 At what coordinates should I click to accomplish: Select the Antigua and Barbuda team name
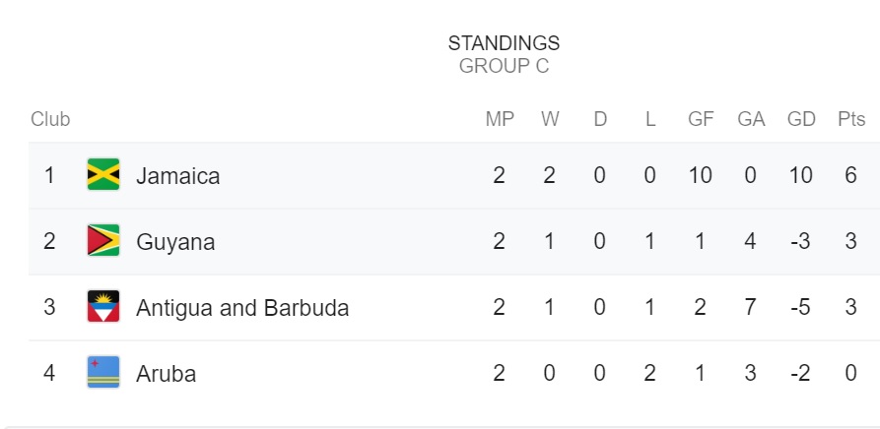(x=242, y=308)
